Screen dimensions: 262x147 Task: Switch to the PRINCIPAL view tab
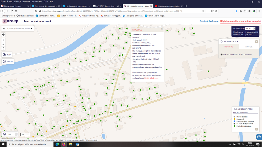click(x=228, y=47)
